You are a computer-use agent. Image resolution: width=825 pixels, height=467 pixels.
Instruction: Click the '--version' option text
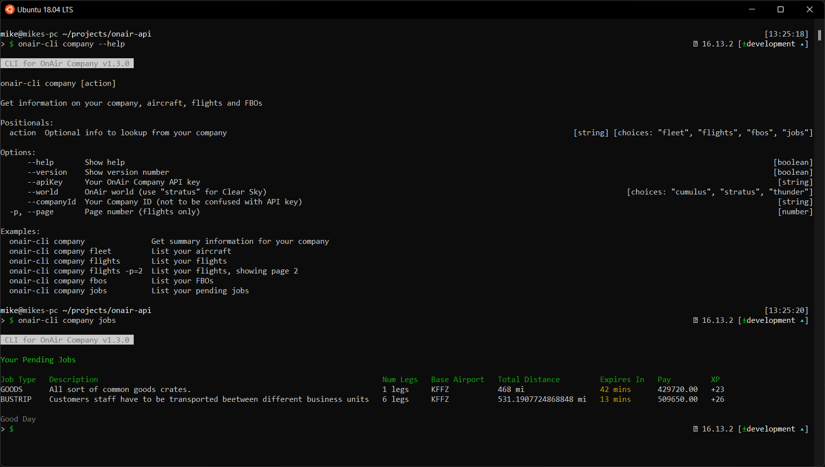click(47, 172)
